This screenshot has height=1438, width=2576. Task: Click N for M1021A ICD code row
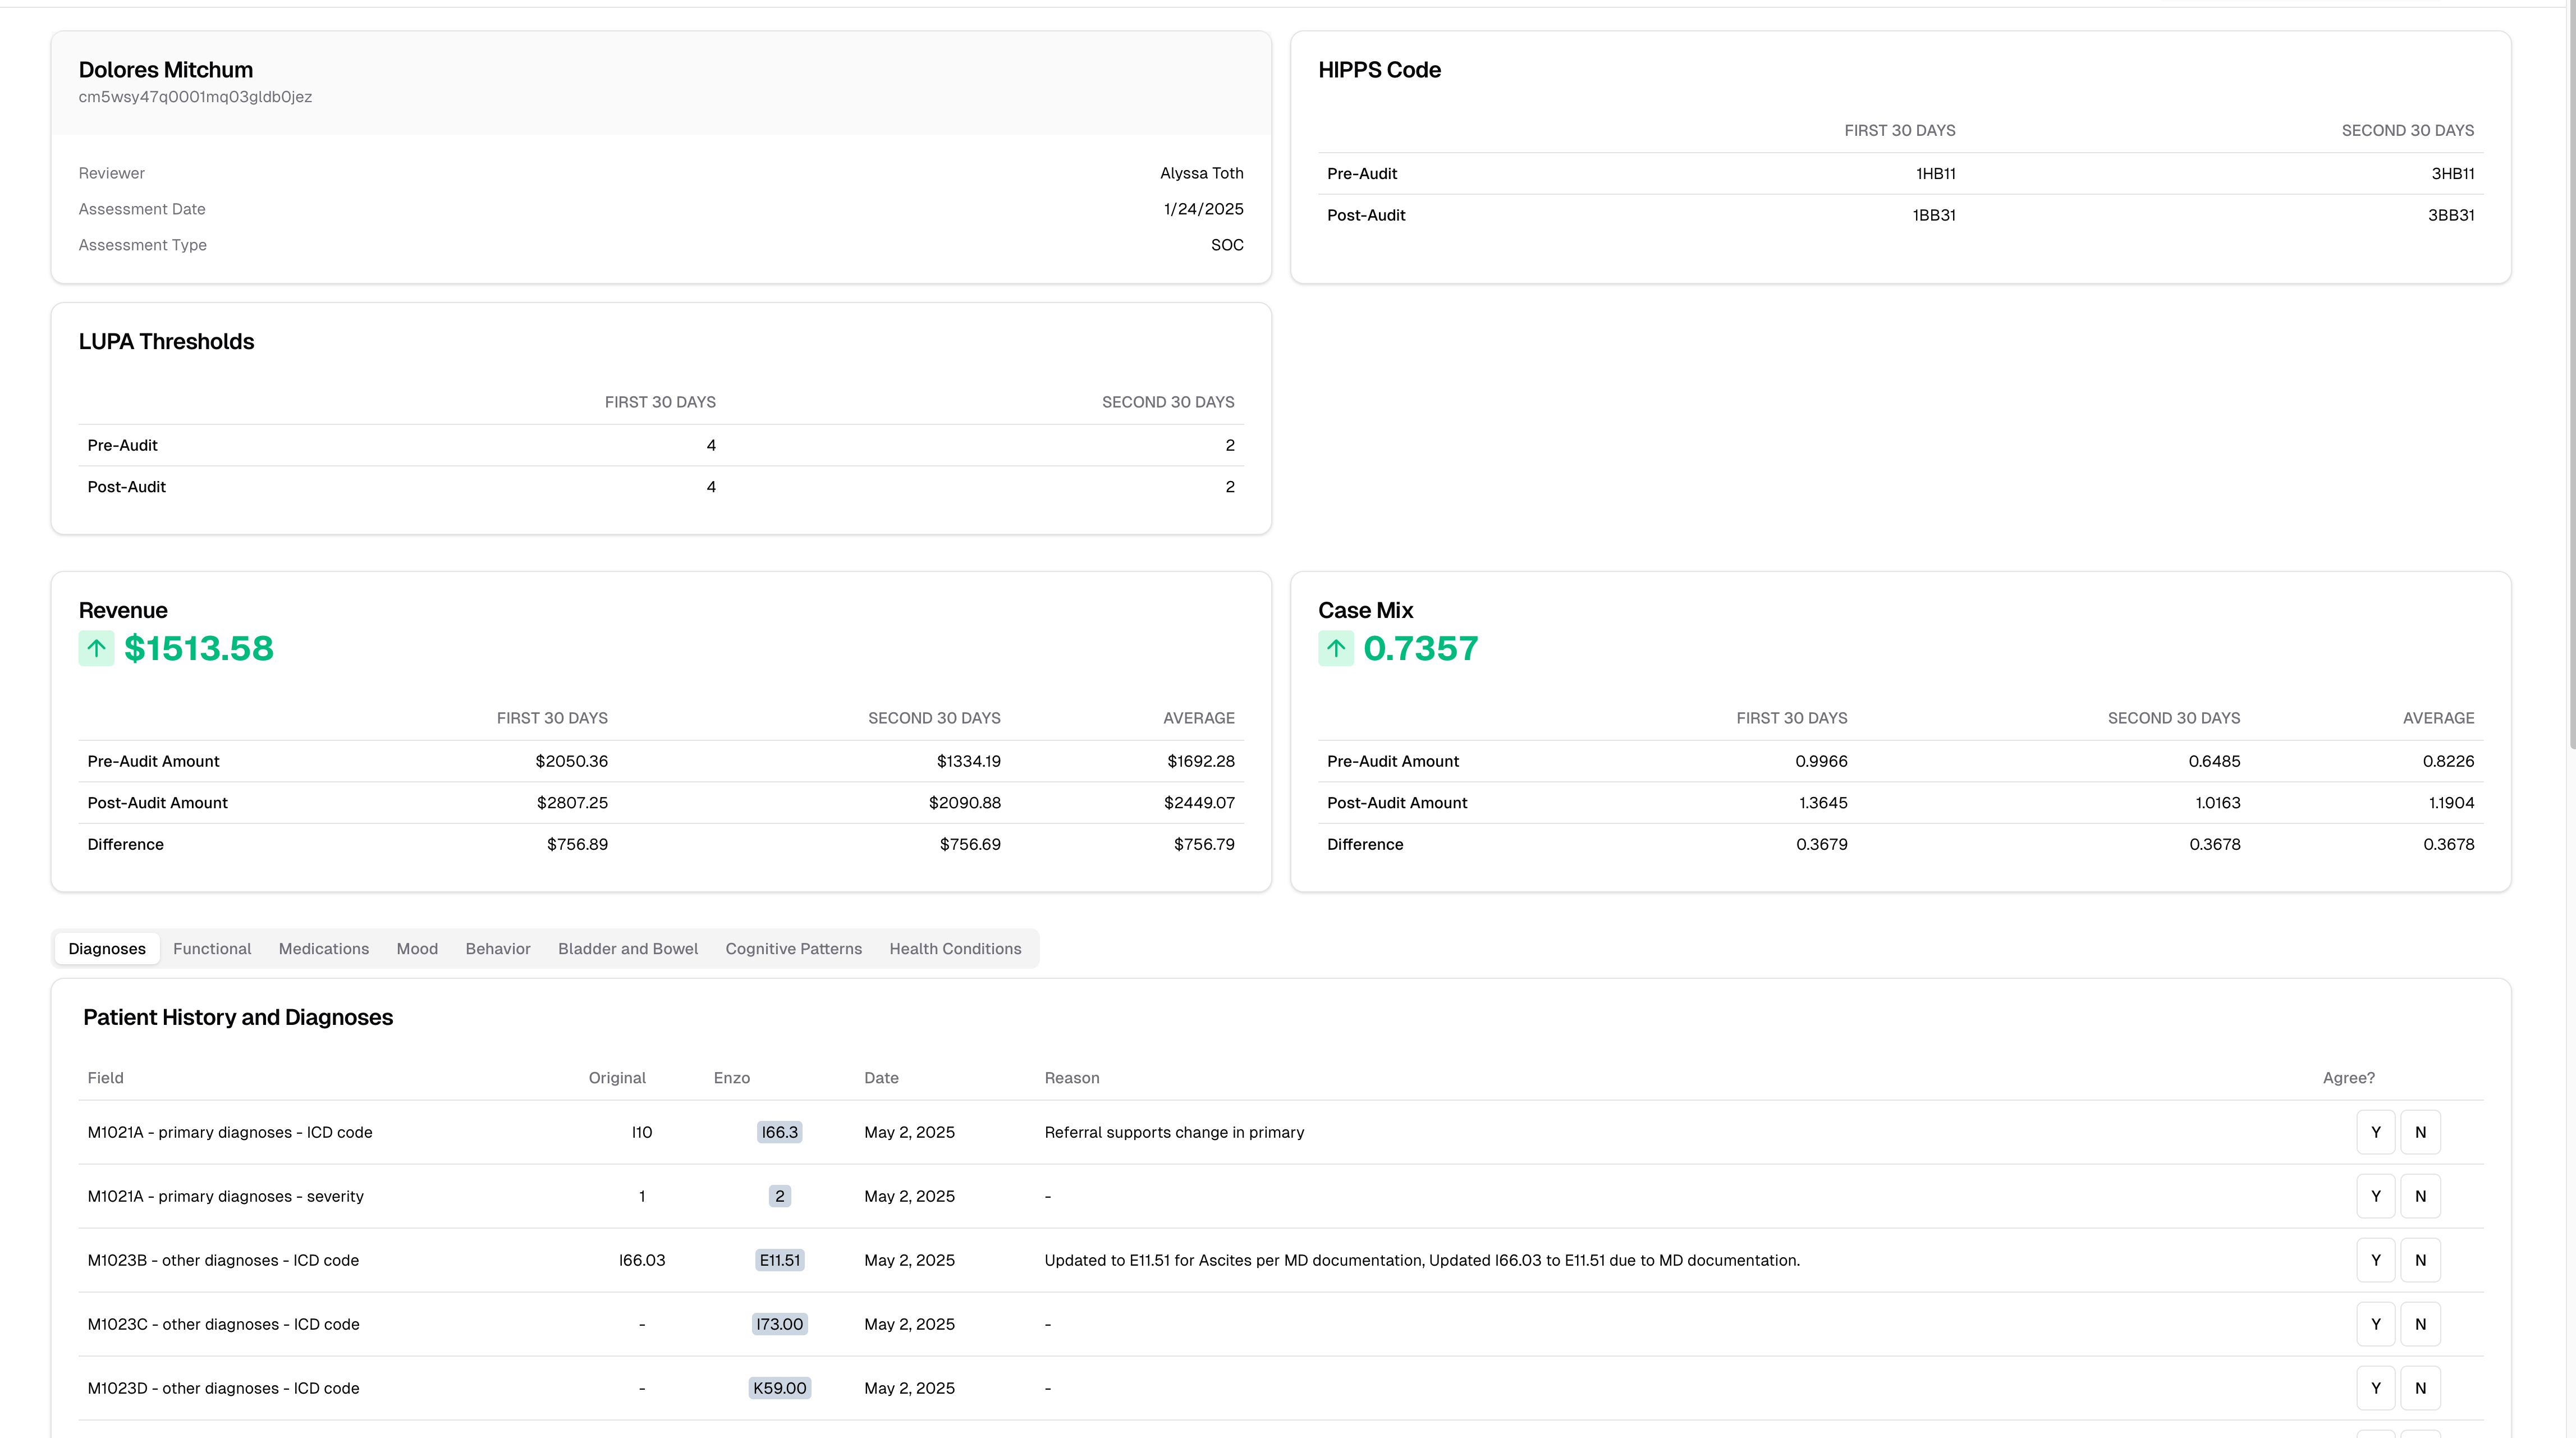[x=2420, y=1132]
